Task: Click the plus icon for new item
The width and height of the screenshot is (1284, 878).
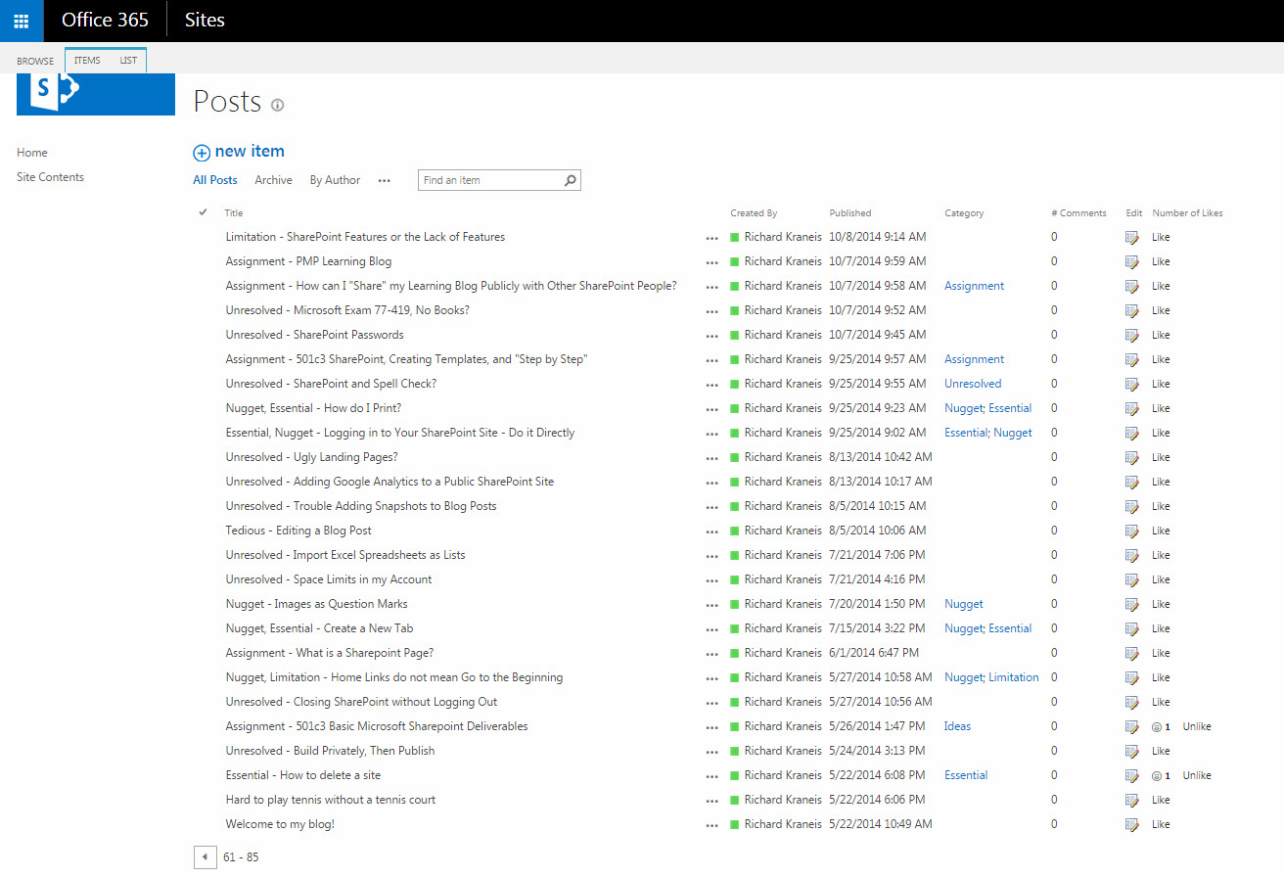Action: tap(202, 153)
